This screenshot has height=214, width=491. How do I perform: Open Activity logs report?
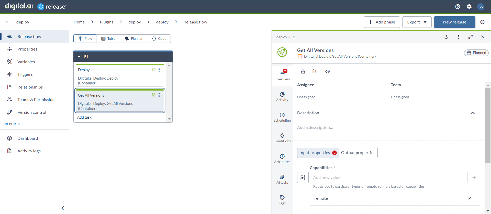35,151
